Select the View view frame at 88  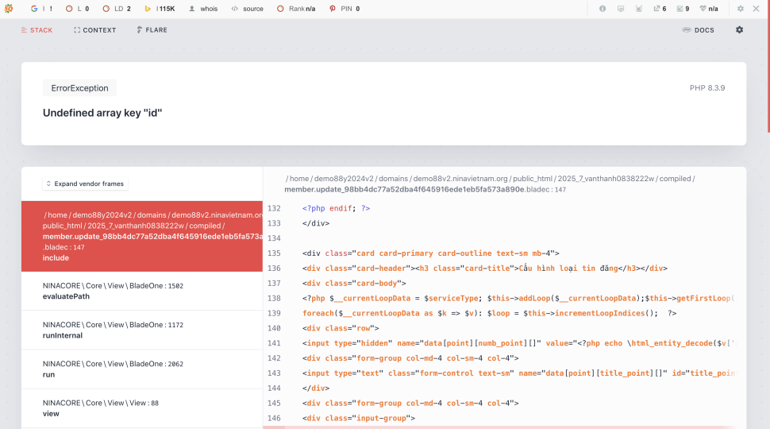(142, 408)
